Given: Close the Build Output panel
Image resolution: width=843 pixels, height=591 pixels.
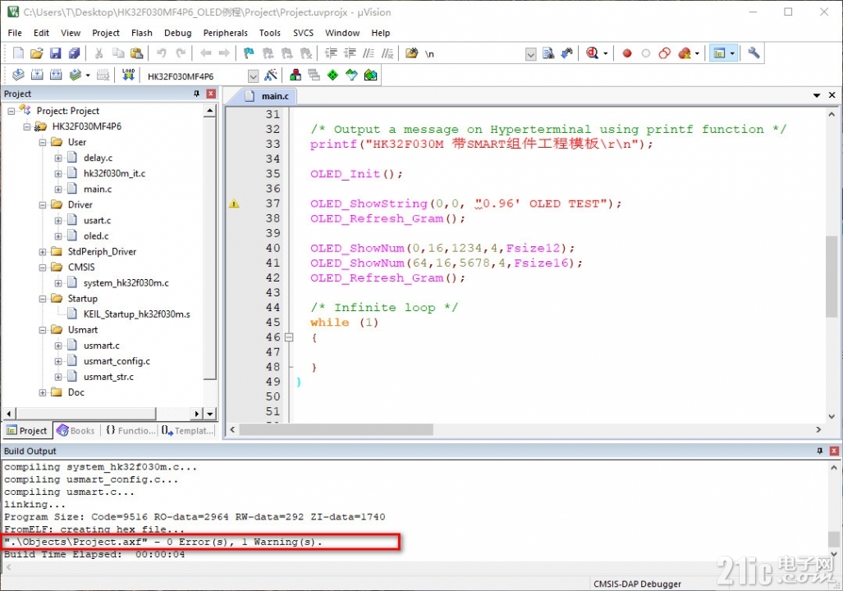Looking at the screenshot, I should coord(835,451).
